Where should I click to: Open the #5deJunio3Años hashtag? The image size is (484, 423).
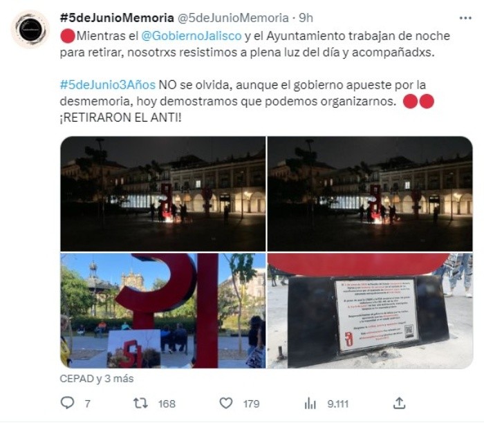coord(108,84)
